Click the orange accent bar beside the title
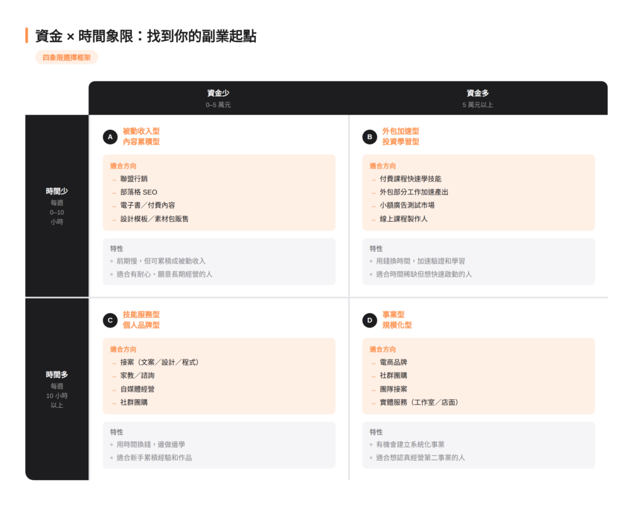Image resolution: width=633 pixels, height=506 pixels. pyautogui.click(x=27, y=36)
